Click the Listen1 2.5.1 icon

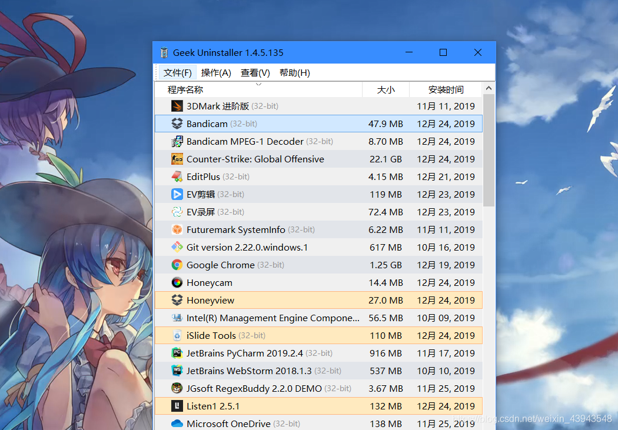(177, 406)
